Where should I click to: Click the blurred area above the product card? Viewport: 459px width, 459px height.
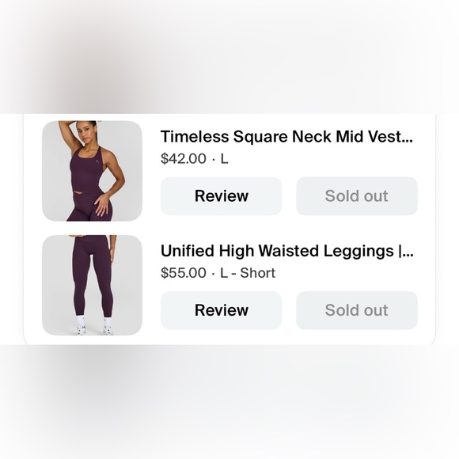(229, 57)
